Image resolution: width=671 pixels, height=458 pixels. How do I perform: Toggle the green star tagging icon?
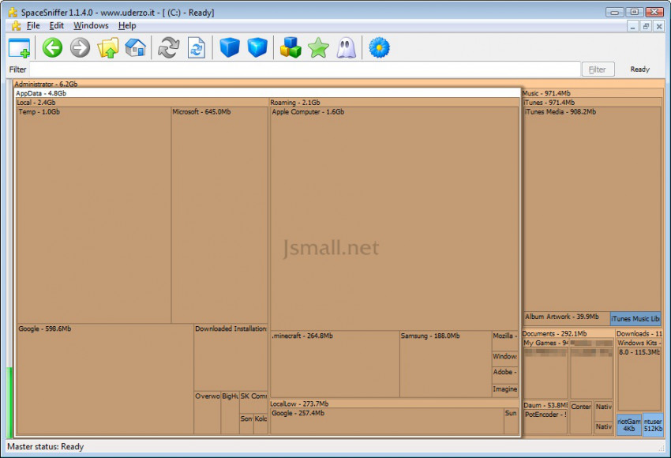coord(318,48)
